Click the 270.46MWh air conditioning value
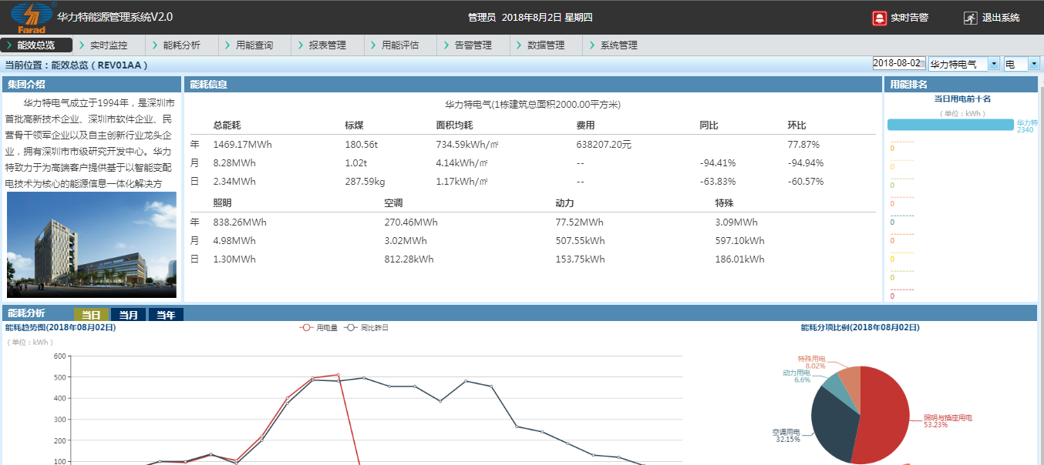 pos(411,222)
